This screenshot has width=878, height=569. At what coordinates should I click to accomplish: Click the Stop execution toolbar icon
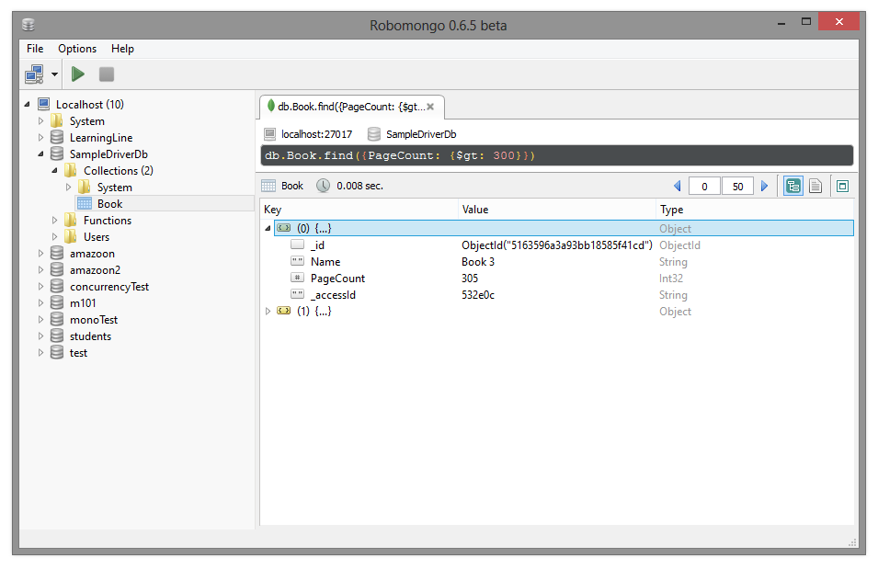107,74
